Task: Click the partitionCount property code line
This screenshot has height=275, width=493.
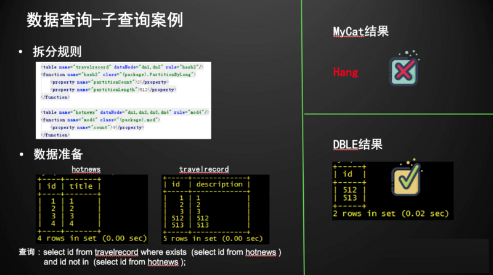Action: (x=110, y=82)
